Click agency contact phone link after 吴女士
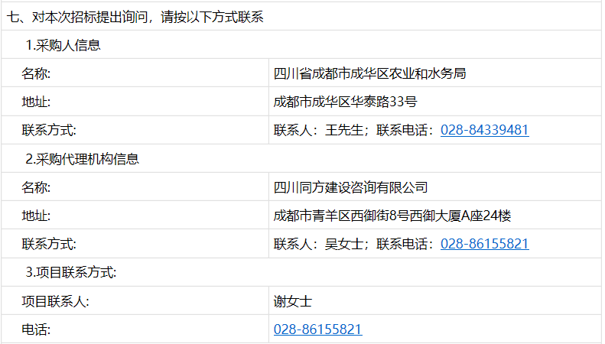 point(485,244)
